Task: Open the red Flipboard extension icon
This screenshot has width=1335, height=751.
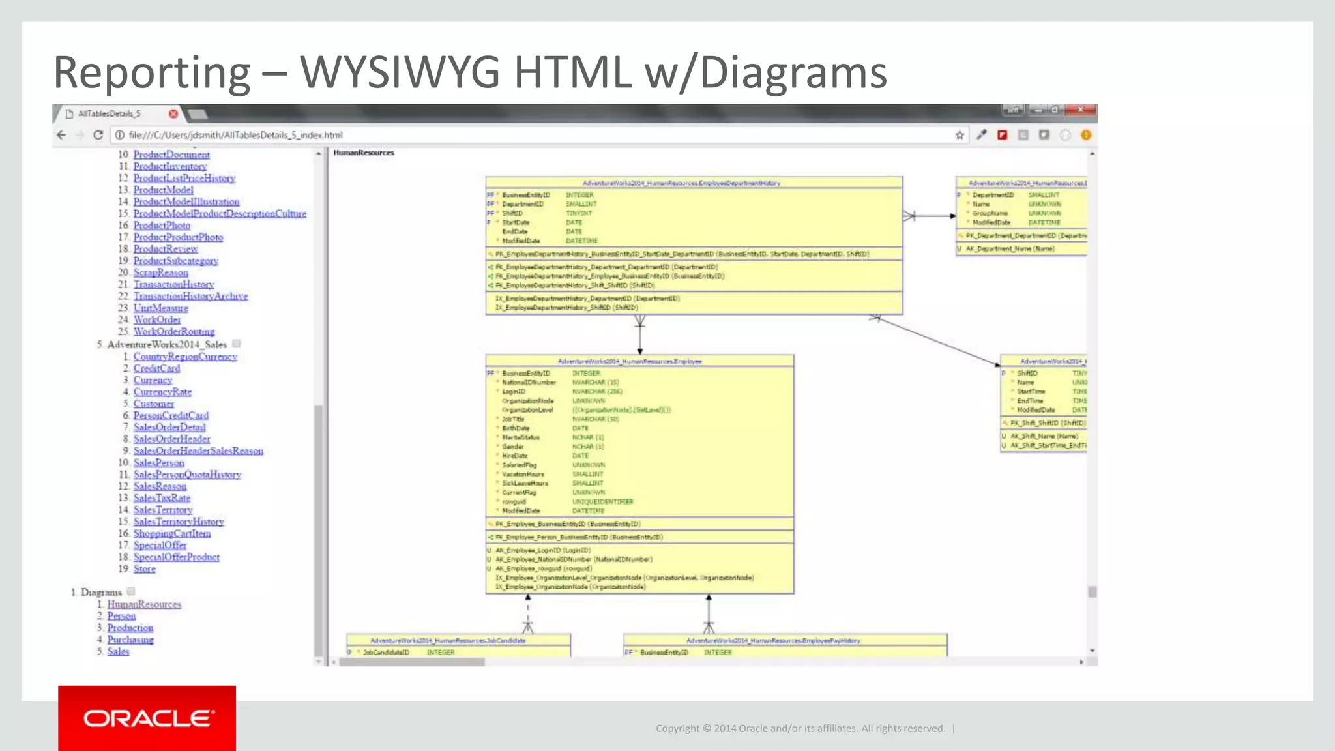Action: coord(1003,135)
